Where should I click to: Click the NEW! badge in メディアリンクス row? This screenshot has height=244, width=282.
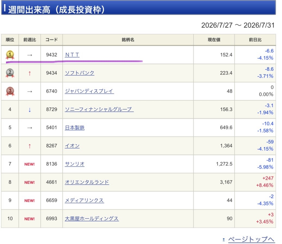pos(29,200)
